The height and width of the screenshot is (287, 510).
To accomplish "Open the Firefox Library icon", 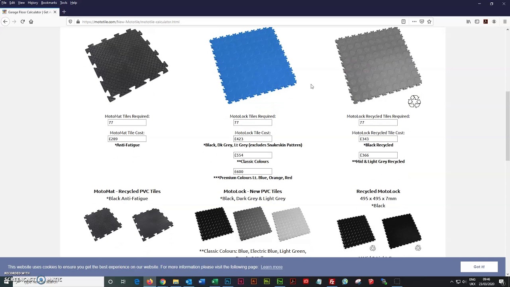I will (469, 22).
